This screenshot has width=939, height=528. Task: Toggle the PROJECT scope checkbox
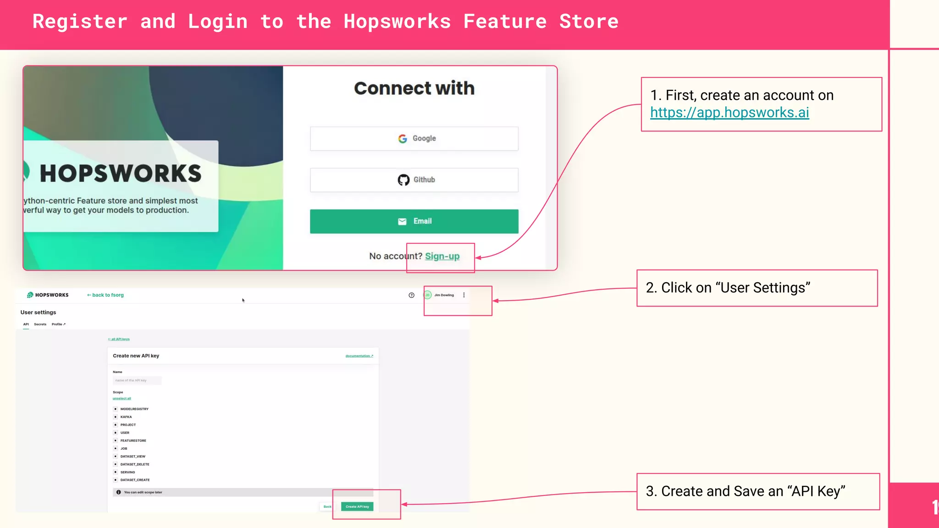tap(116, 424)
